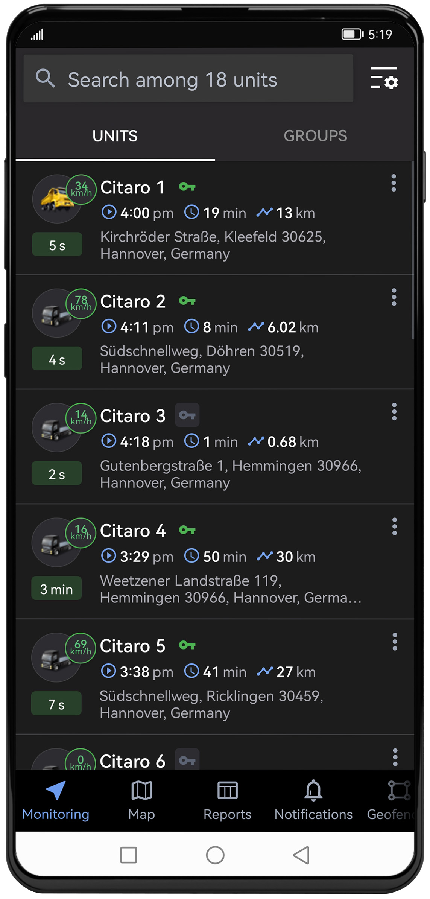Click the yellow truck icon for Citaro 1
430x899 pixels.
[56, 199]
